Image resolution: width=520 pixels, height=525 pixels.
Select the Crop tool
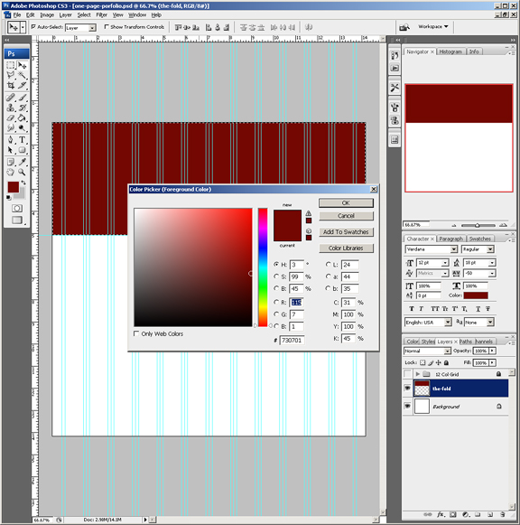[11, 85]
